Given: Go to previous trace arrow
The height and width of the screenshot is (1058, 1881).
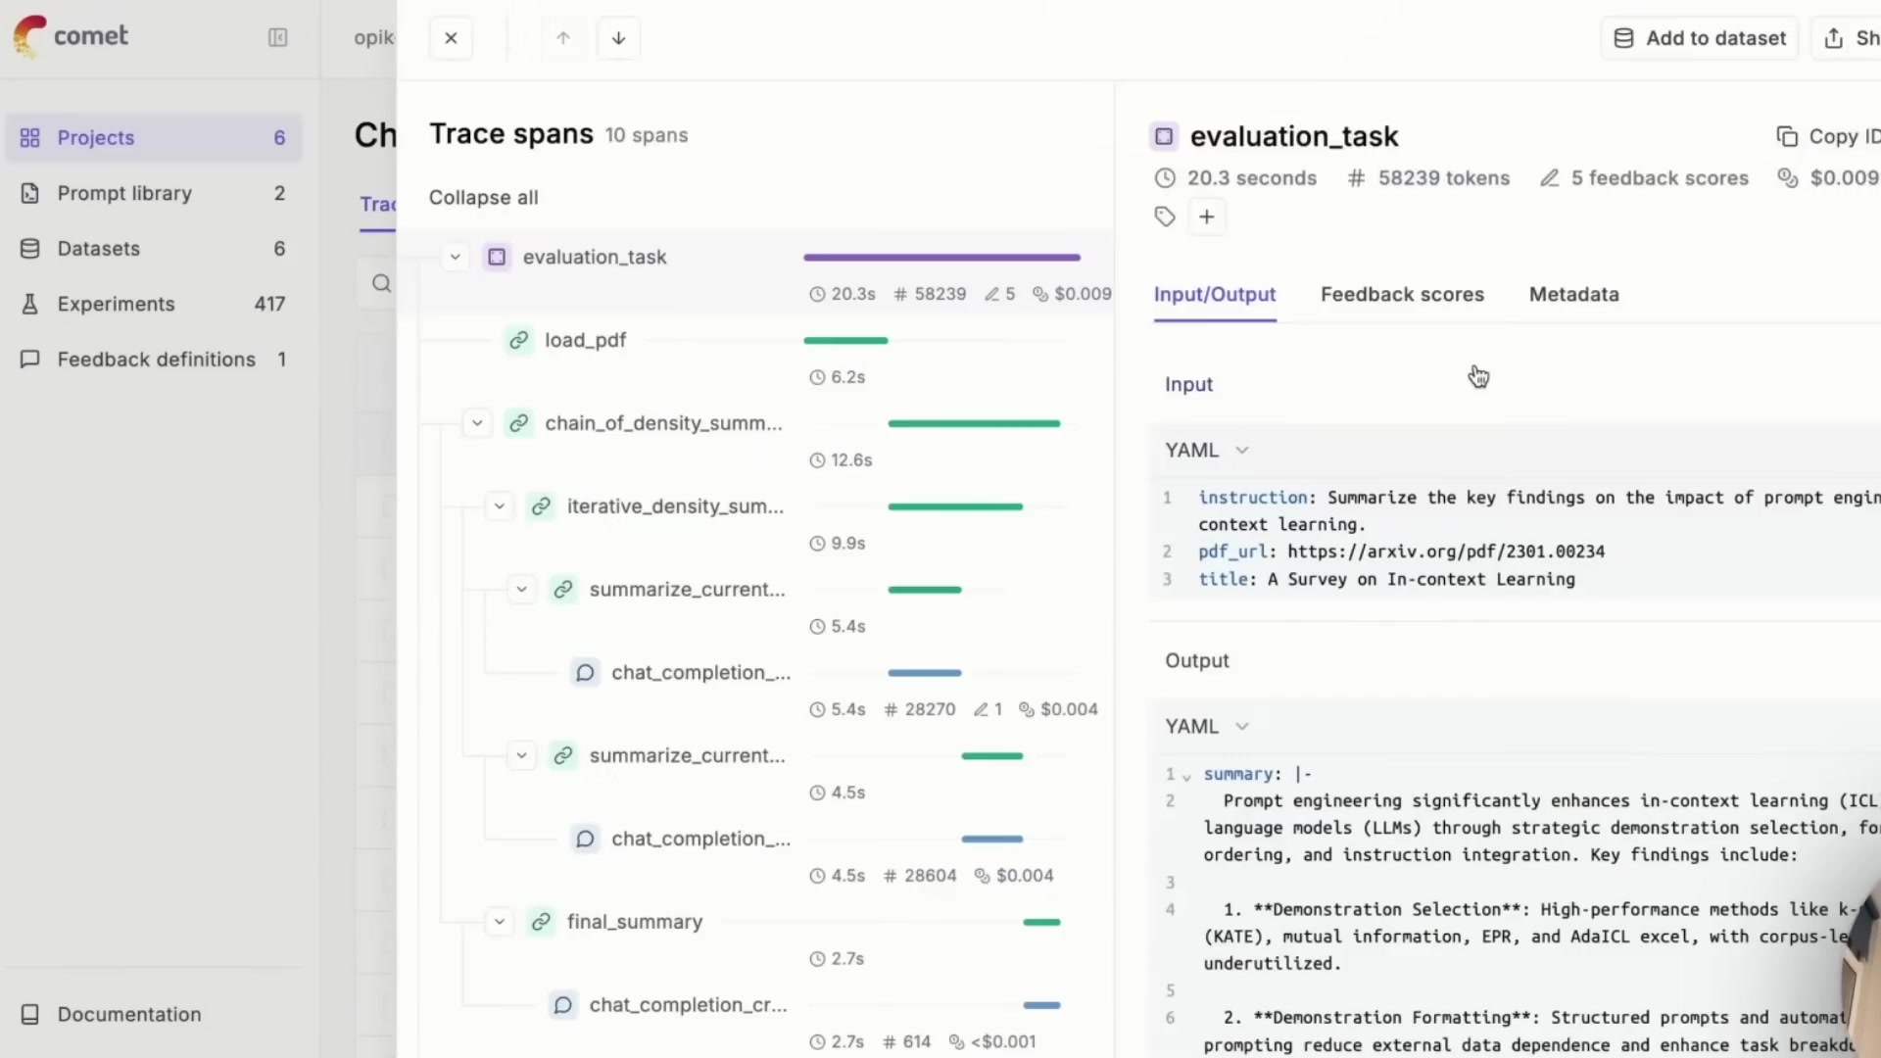Looking at the screenshot, I should click(563, 38).
